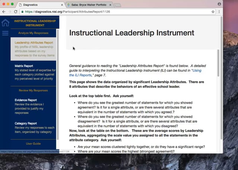Click Analyze My Responses heading
238x170 pixels.
pyautogui.click(x=33, y=33)
